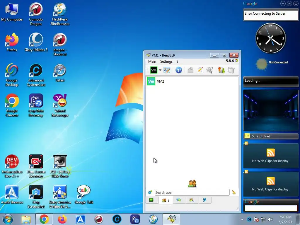Click the broom clear search icon
The image size is (300, 225).
234,192
